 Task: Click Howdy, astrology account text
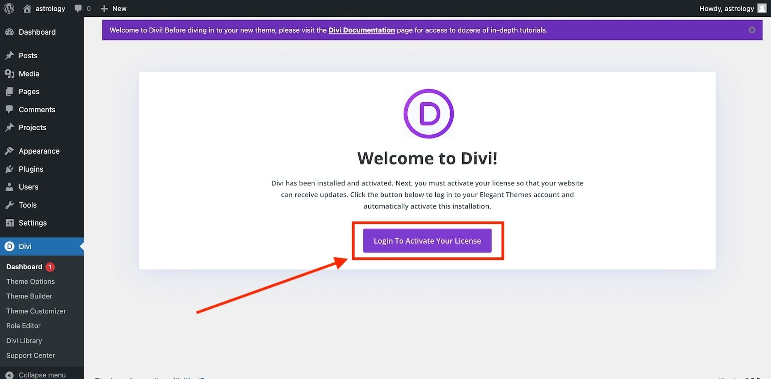726,9
